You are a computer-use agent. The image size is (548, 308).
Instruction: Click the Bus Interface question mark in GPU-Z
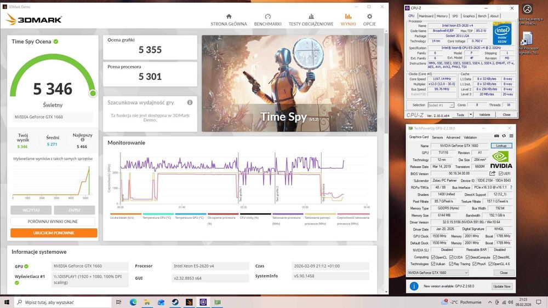511,187
